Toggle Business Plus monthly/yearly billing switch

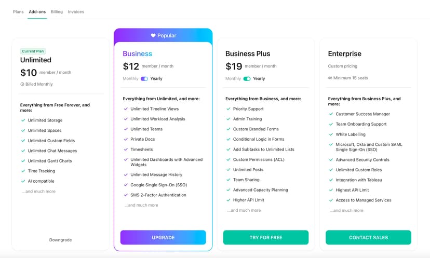pos(247,79)
